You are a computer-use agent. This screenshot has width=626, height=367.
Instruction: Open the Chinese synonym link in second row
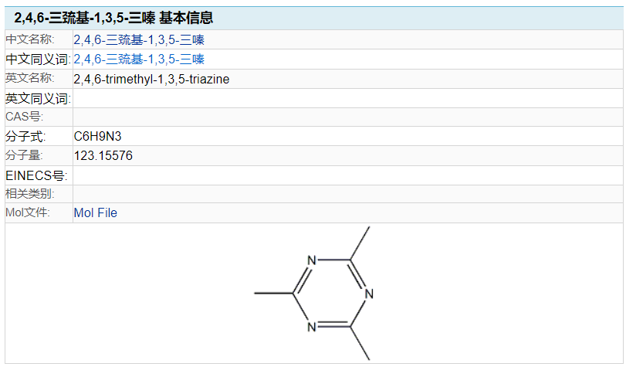139,59
